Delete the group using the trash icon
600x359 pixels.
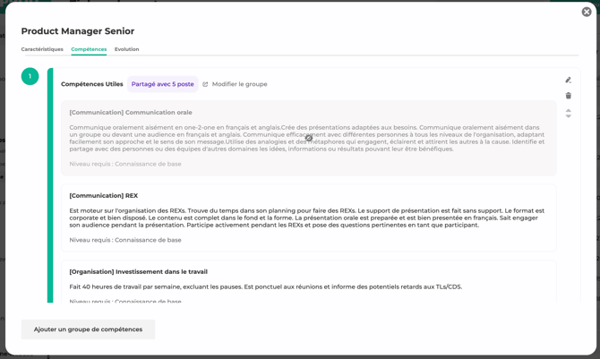568,96
